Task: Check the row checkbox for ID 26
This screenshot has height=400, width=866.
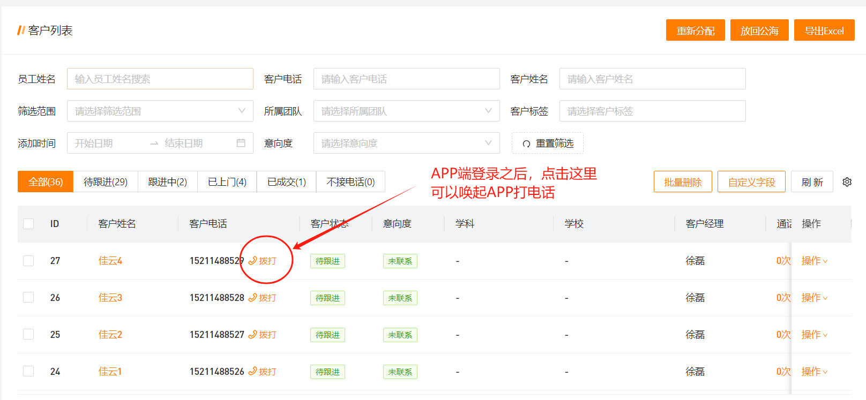Action: (x=28, y=297)
